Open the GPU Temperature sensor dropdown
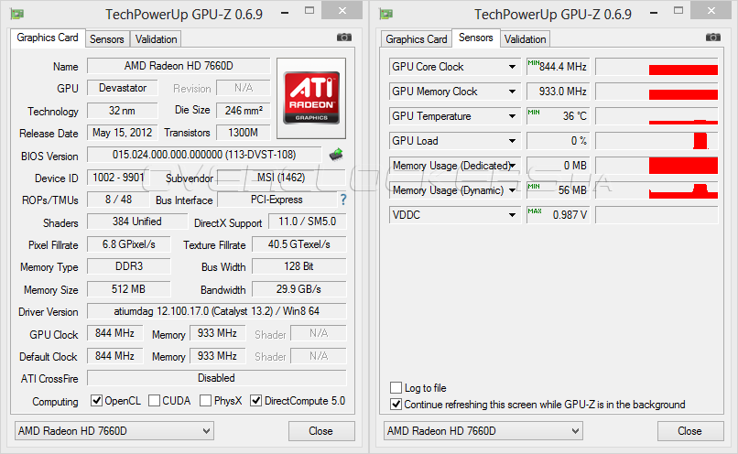Image resolution: width=738 pixels, height=454 pixels. [x=513, y=116]
